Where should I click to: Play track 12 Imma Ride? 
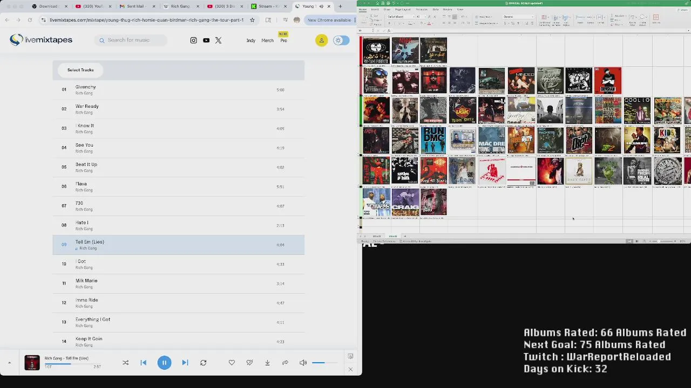pos(178,303)
